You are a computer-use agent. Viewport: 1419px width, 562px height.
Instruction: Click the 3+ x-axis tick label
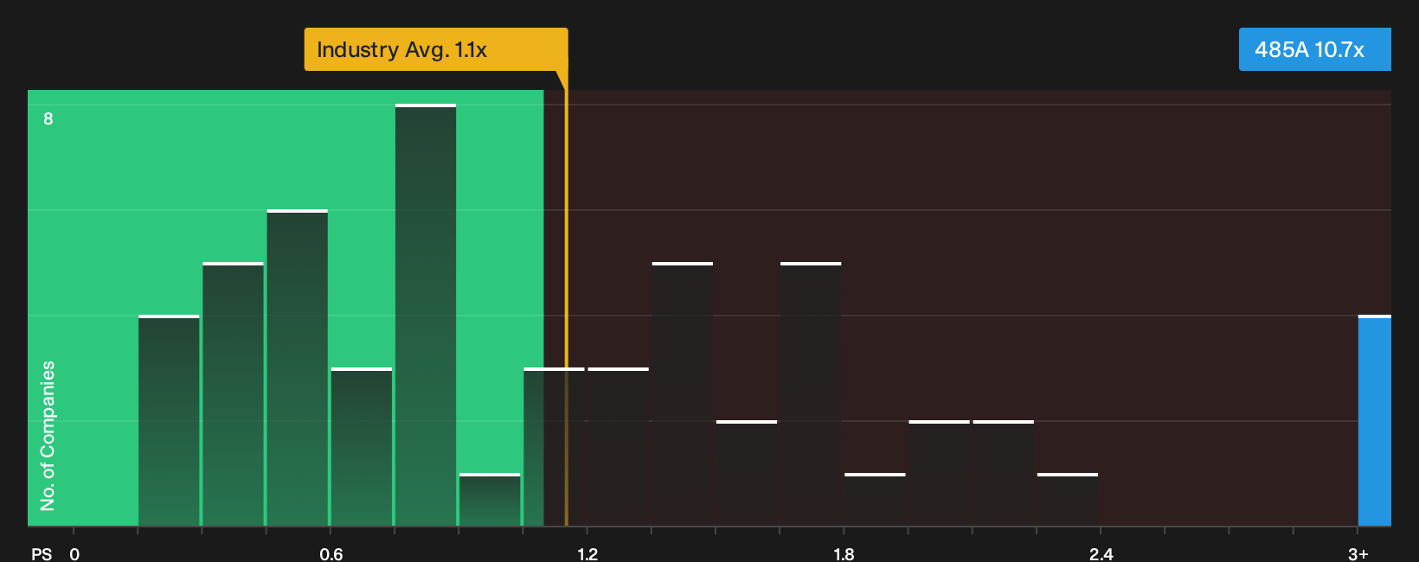[x=1358, y=553]
